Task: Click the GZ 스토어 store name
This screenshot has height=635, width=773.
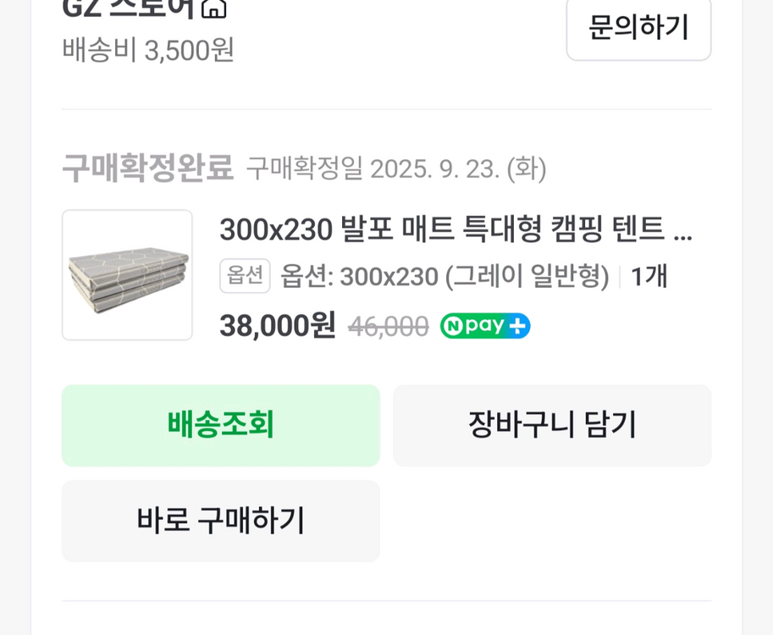Action: pyautogui.click(x=129, y=8)
